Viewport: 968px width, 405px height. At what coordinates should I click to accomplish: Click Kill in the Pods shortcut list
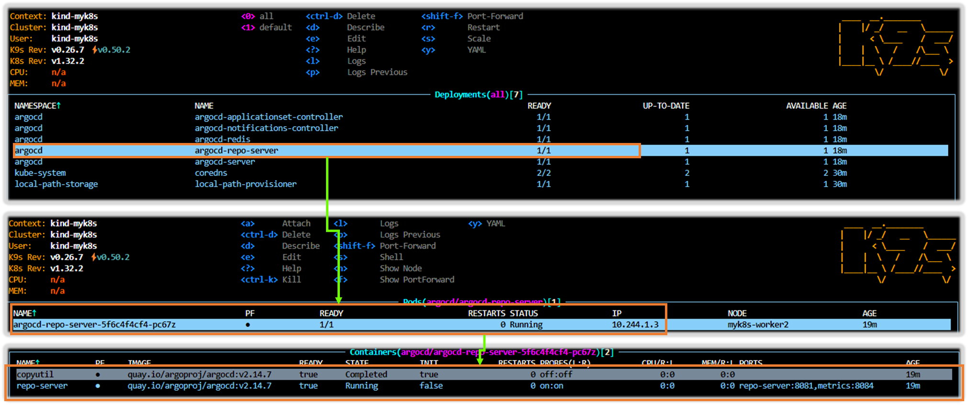(x=291, y=280)
